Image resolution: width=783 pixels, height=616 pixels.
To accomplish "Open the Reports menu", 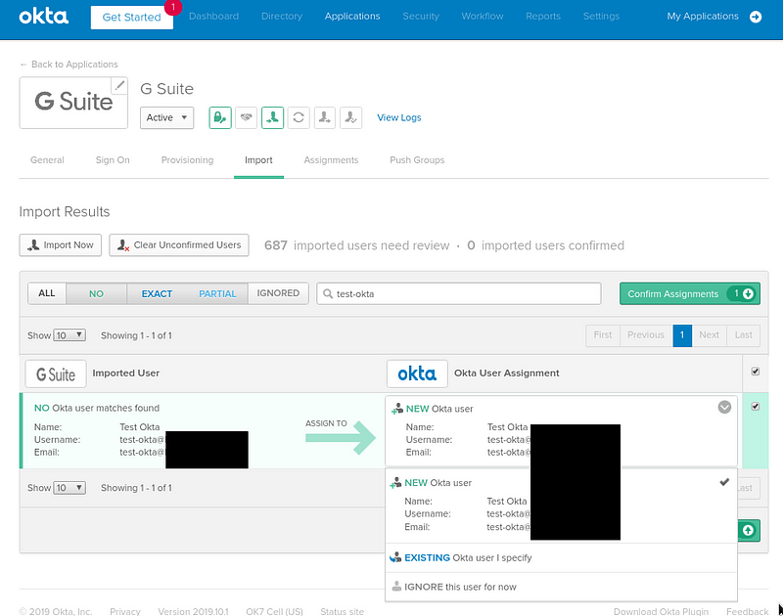I will pyautogui.click(x=543, y=17).
